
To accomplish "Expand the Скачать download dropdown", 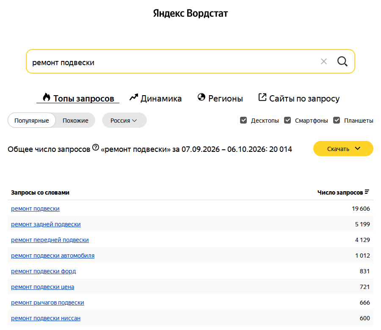I will [343, 148].
